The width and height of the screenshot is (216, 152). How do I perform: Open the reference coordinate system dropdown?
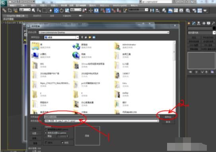[76, 10]
